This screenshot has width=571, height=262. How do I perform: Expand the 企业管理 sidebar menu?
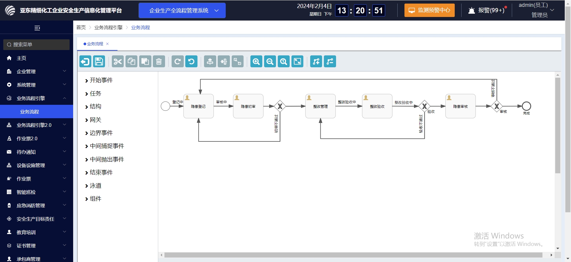click(37, 71)
